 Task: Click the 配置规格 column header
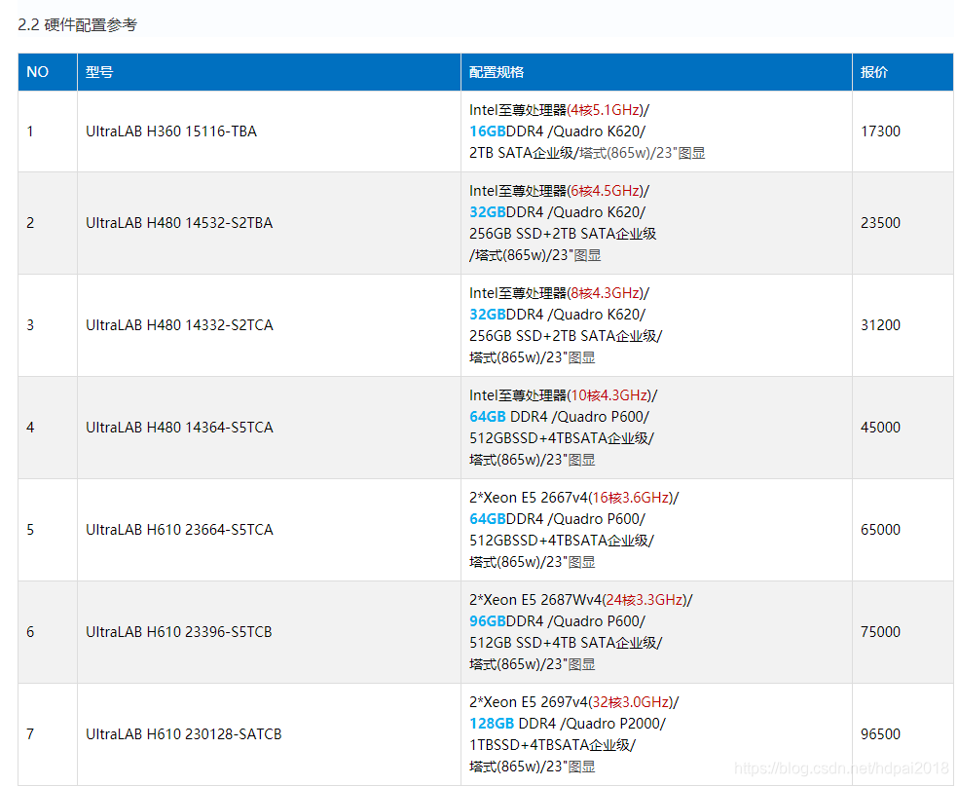pos(656,72)
